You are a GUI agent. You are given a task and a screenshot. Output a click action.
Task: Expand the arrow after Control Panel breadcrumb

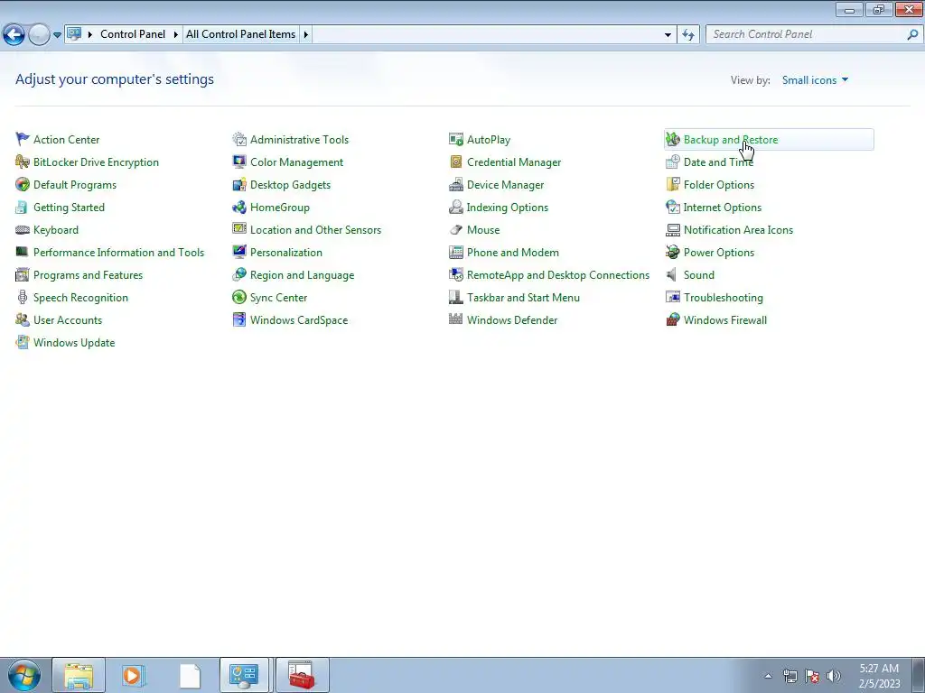[x=175, y=35]
